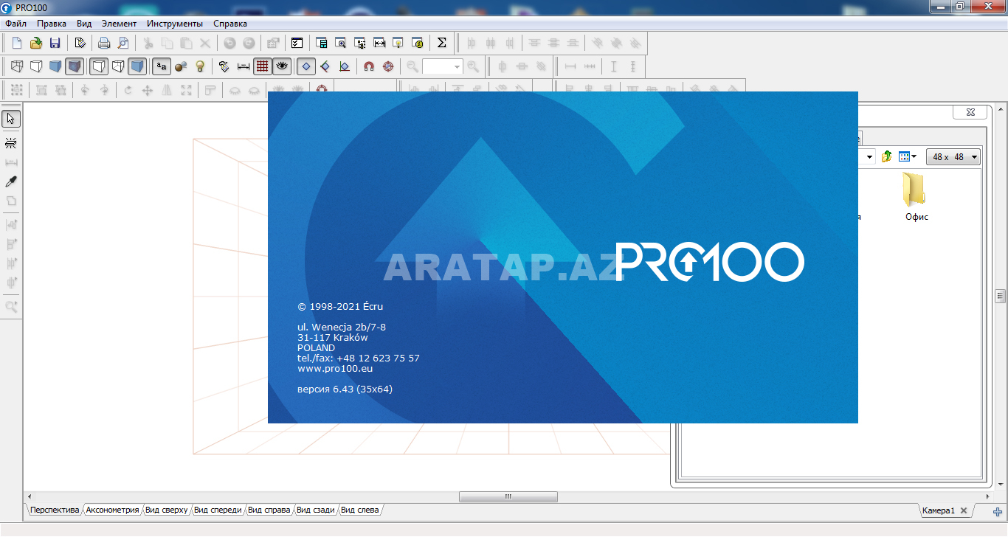Viewport: 1008px width, 537px height.
Task: Click the horizontal scrollbar thumb under the viewport
Action: tap(508, 497)
